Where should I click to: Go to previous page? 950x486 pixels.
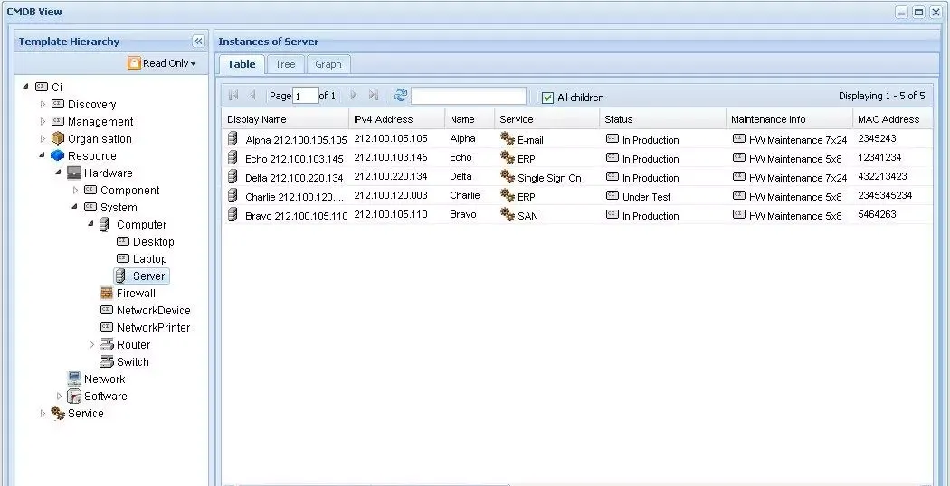252,95
